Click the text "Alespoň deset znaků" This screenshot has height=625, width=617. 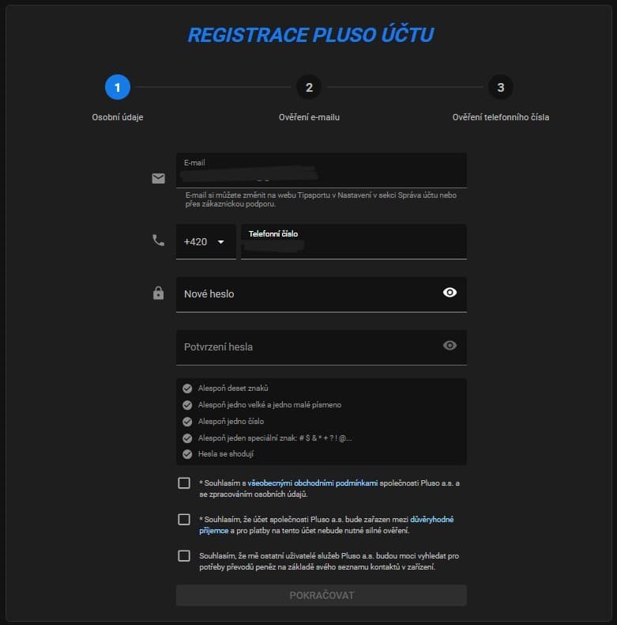pyautogui.click(x=233, y=388)
